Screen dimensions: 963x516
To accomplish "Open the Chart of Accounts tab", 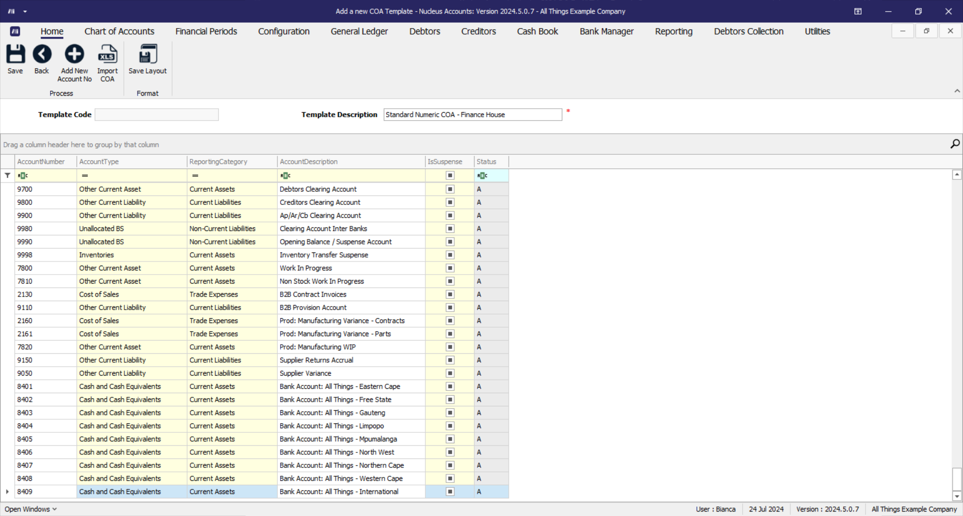I will [119, 32].
